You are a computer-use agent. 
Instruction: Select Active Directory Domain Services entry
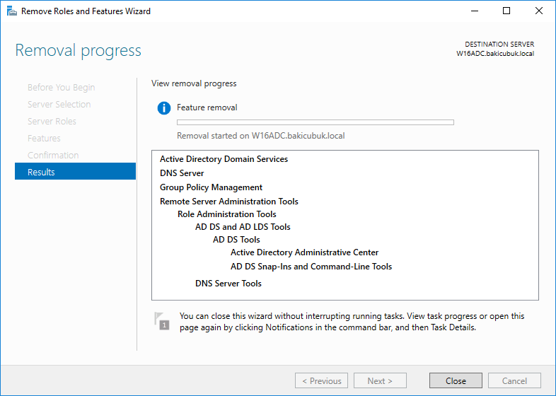[x=224, y=159]
